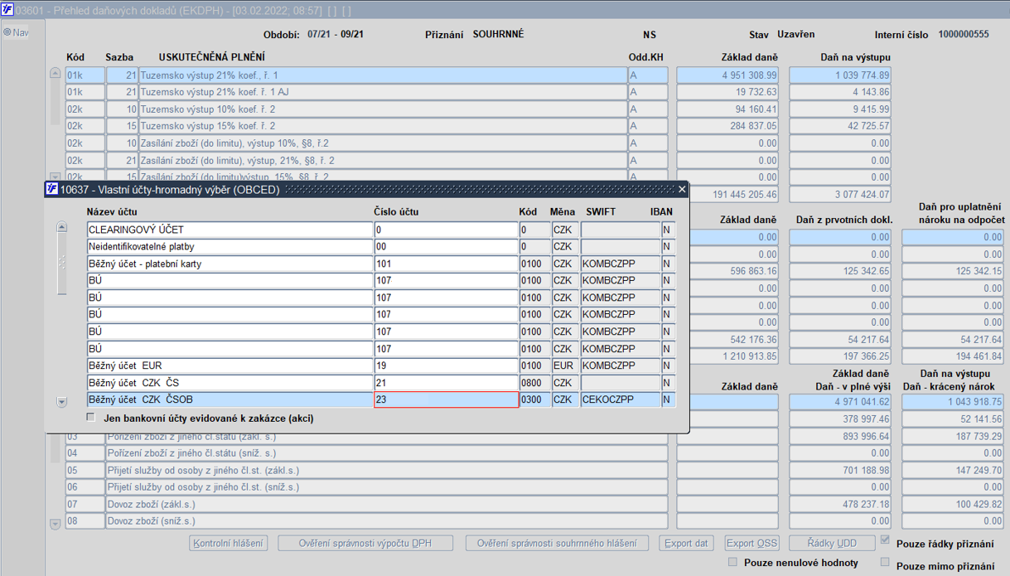Click value 478 237.18
The width and height of the screenshot is (1010, 576).
point(839,505)
